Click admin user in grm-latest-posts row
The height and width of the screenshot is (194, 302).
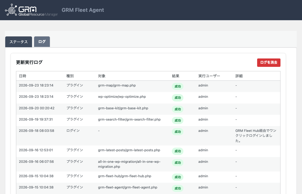203,150
